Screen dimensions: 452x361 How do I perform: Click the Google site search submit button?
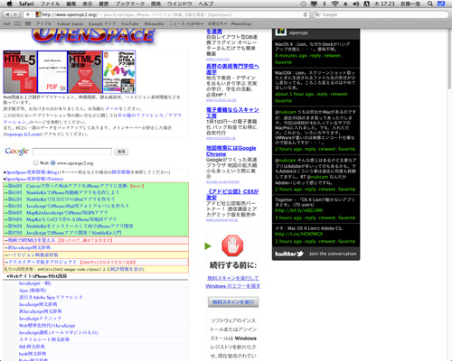click(x=121, y=152)
